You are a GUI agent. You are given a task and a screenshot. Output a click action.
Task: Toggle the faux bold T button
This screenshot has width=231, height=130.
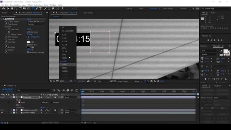tap(205, 79)
